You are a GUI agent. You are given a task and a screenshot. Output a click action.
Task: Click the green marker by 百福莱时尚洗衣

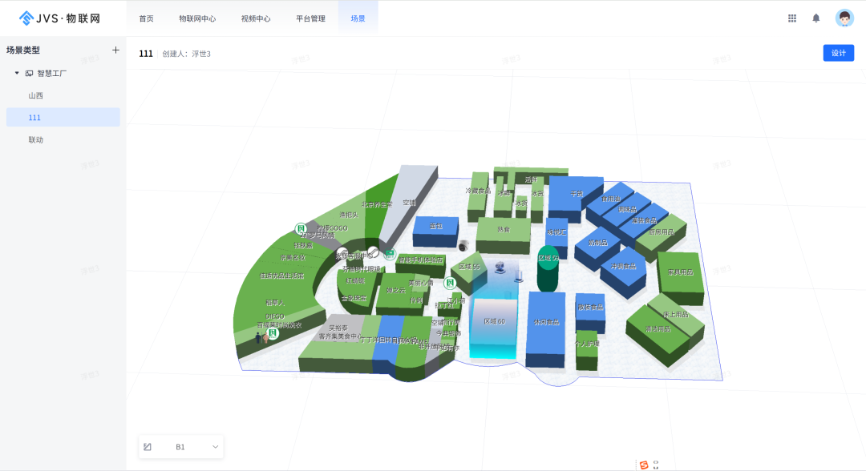(x=273, y=333)
